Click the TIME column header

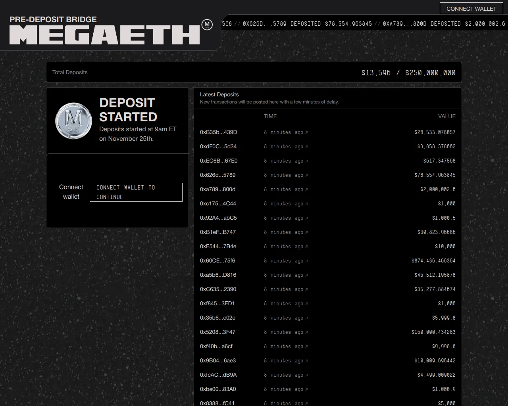[x=270, y=116]
